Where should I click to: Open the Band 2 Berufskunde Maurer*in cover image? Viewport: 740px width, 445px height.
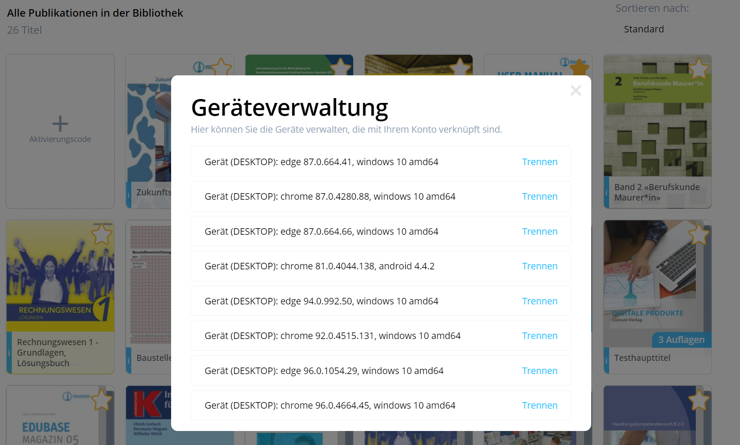point(658,116)
